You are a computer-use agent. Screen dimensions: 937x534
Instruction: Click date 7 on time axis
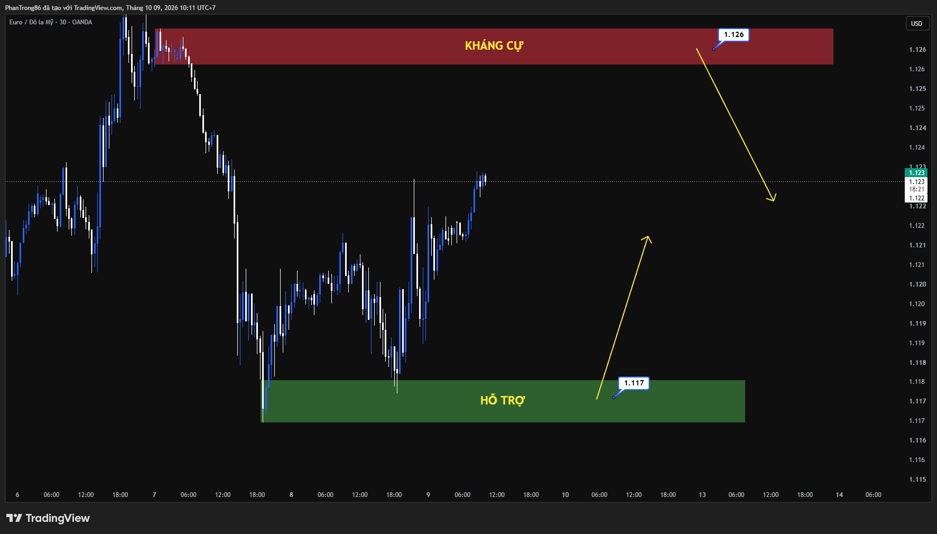(154, 495)
